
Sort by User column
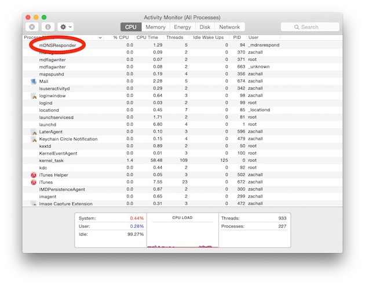tap(253, 38)
